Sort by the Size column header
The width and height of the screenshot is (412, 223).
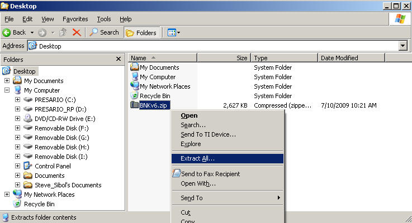click(224, 58)
